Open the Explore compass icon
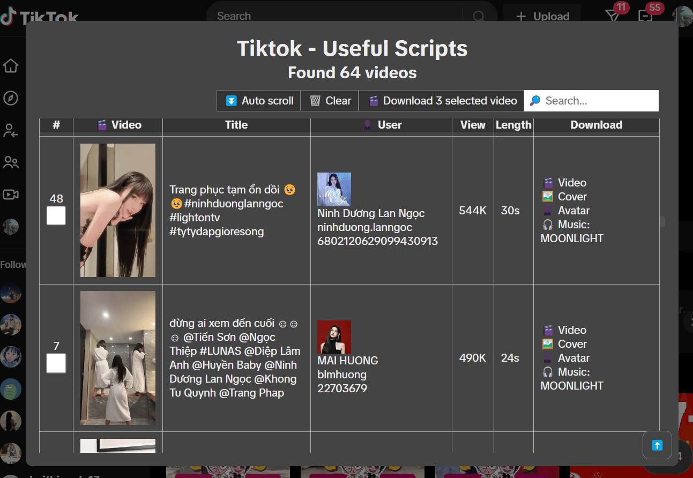This screenshot has width=693, height=478. click(11, 98)
